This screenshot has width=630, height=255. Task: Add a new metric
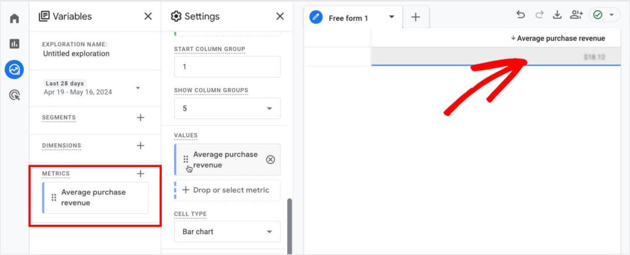tap(140, 173)
